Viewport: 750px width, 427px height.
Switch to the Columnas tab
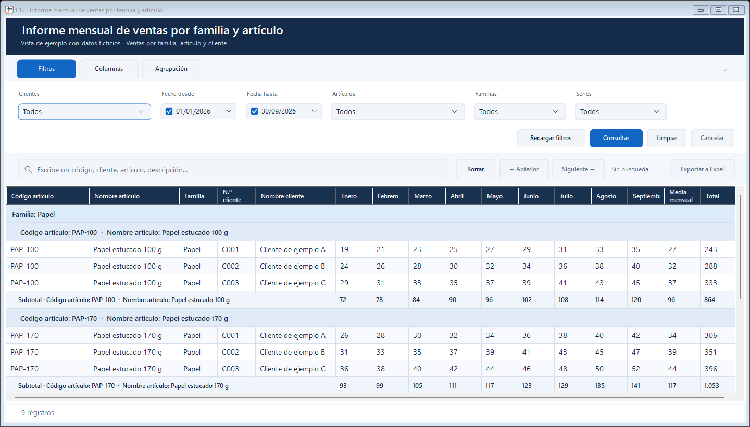(109, 69)
